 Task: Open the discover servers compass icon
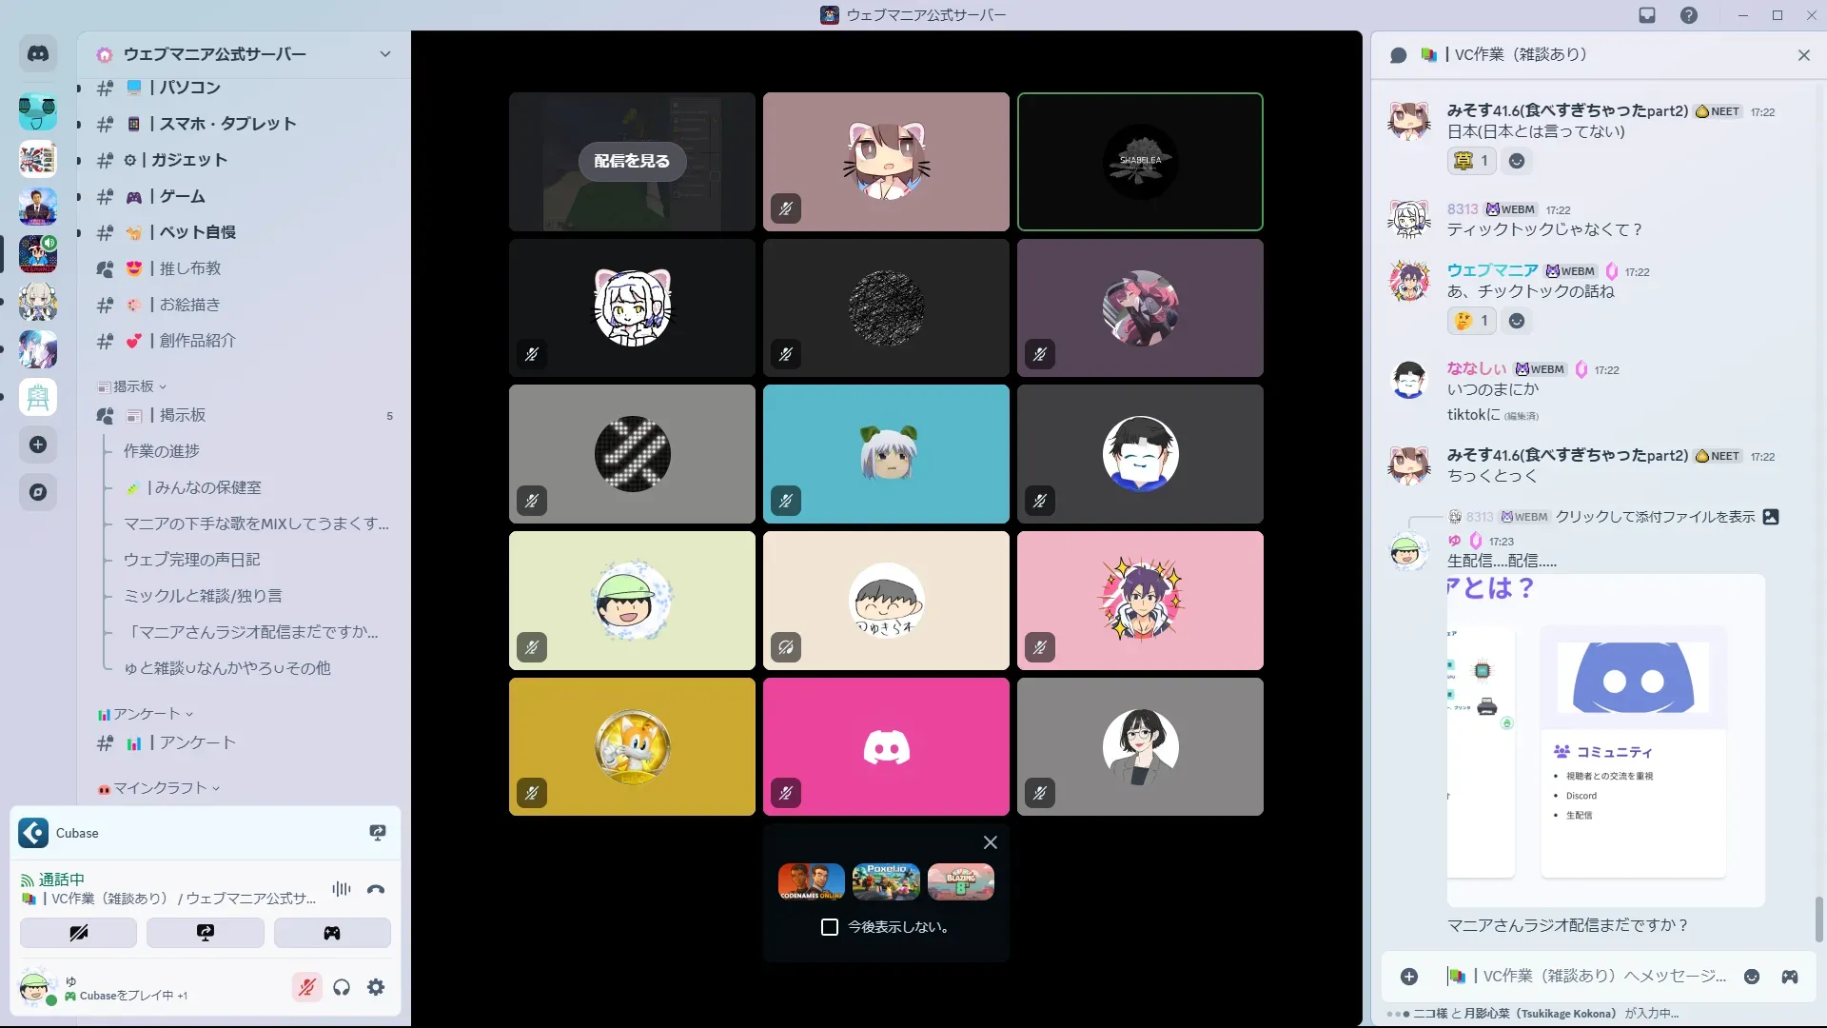click(x=38, y=492)
